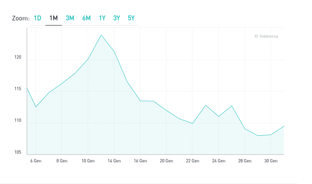This screenshot has width=312, height=184.
Task: Click the line point above 16 Gen
Action: (x=140, y=101)
